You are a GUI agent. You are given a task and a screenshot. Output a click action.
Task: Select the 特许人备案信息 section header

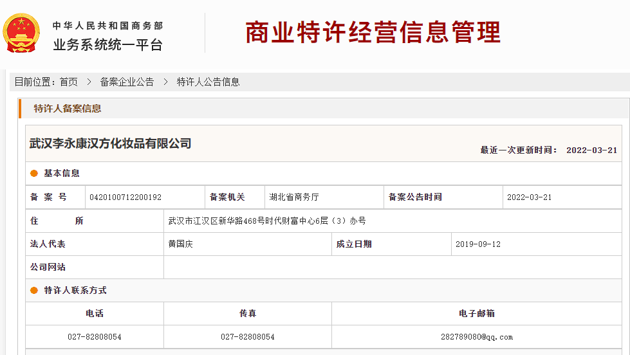point(68,108)
